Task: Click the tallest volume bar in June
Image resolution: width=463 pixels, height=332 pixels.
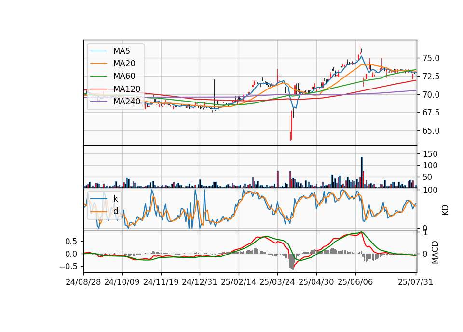Action: [361, 172]
